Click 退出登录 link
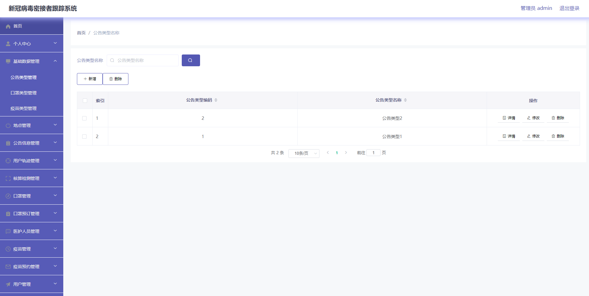The image size is (589, 296). [569, 8]
